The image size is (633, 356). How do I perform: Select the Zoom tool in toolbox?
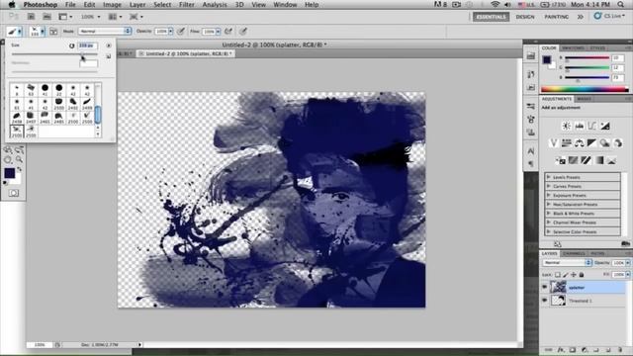(x=19, y=160)
